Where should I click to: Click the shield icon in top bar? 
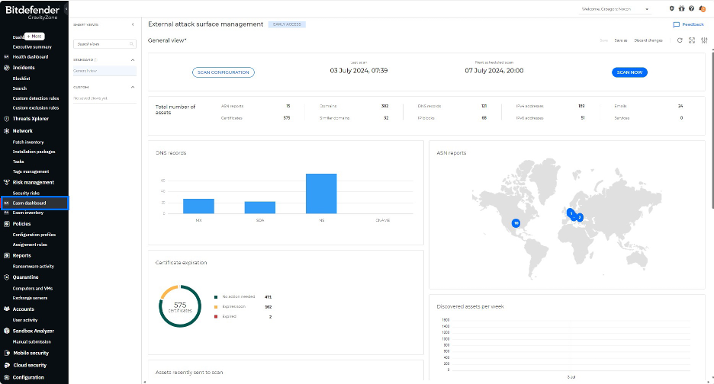[x=671, y=8]
